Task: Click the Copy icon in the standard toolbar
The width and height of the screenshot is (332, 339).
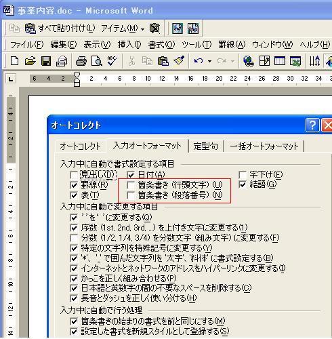Action: 147,61
